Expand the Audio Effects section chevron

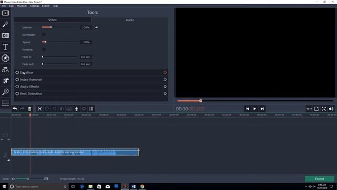tap(165, 87)
